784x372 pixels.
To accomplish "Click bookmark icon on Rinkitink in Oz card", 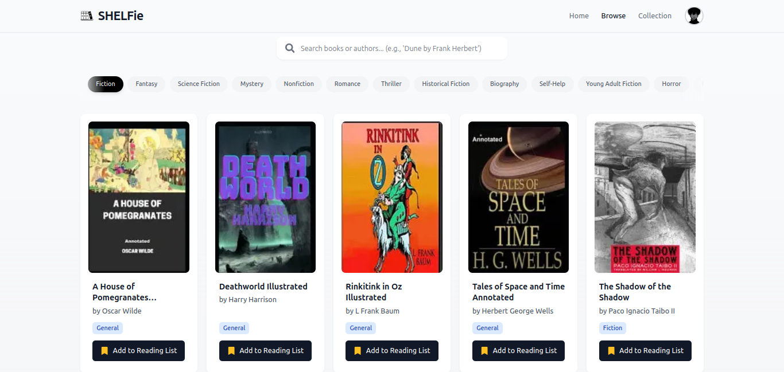I will (358, 351).
